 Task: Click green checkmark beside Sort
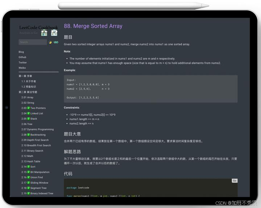click(x=29, y=167)
